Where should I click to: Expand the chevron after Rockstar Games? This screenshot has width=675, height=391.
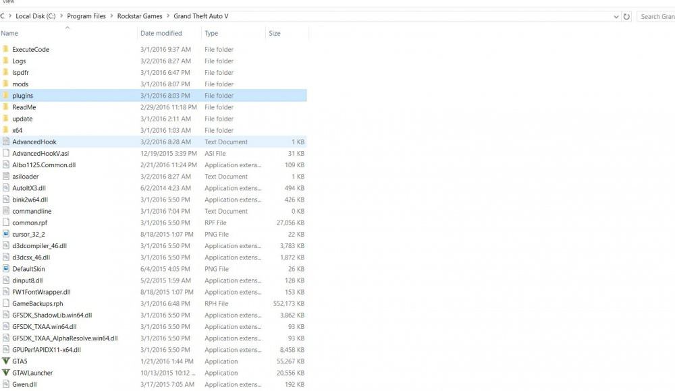coord(168,16)
